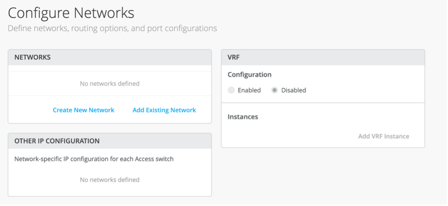Click the Disabled text label under Configuration
Screen dimensions: 448x206
[293, 90]
